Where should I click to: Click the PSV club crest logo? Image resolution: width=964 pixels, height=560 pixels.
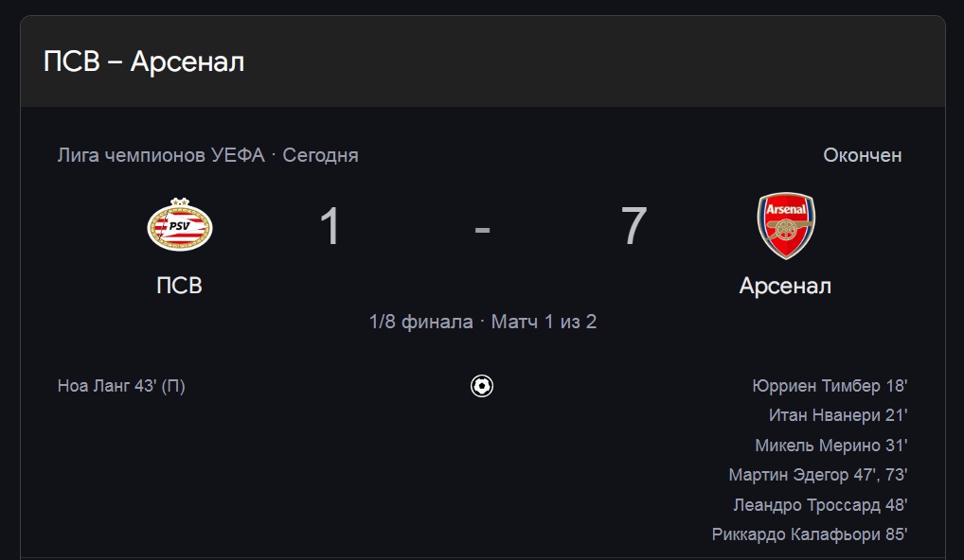click(x=180, y=225)
